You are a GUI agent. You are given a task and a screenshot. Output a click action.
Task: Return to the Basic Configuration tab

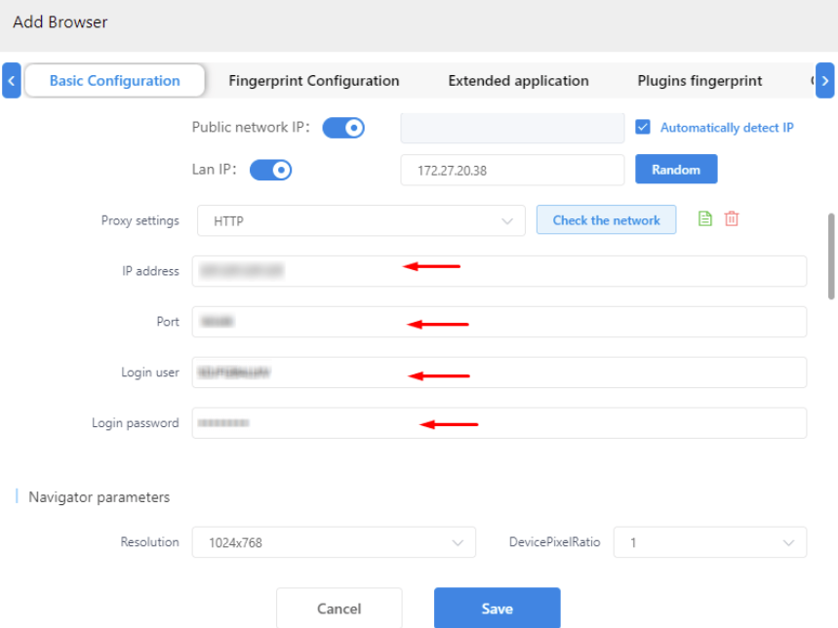(114, 80)
